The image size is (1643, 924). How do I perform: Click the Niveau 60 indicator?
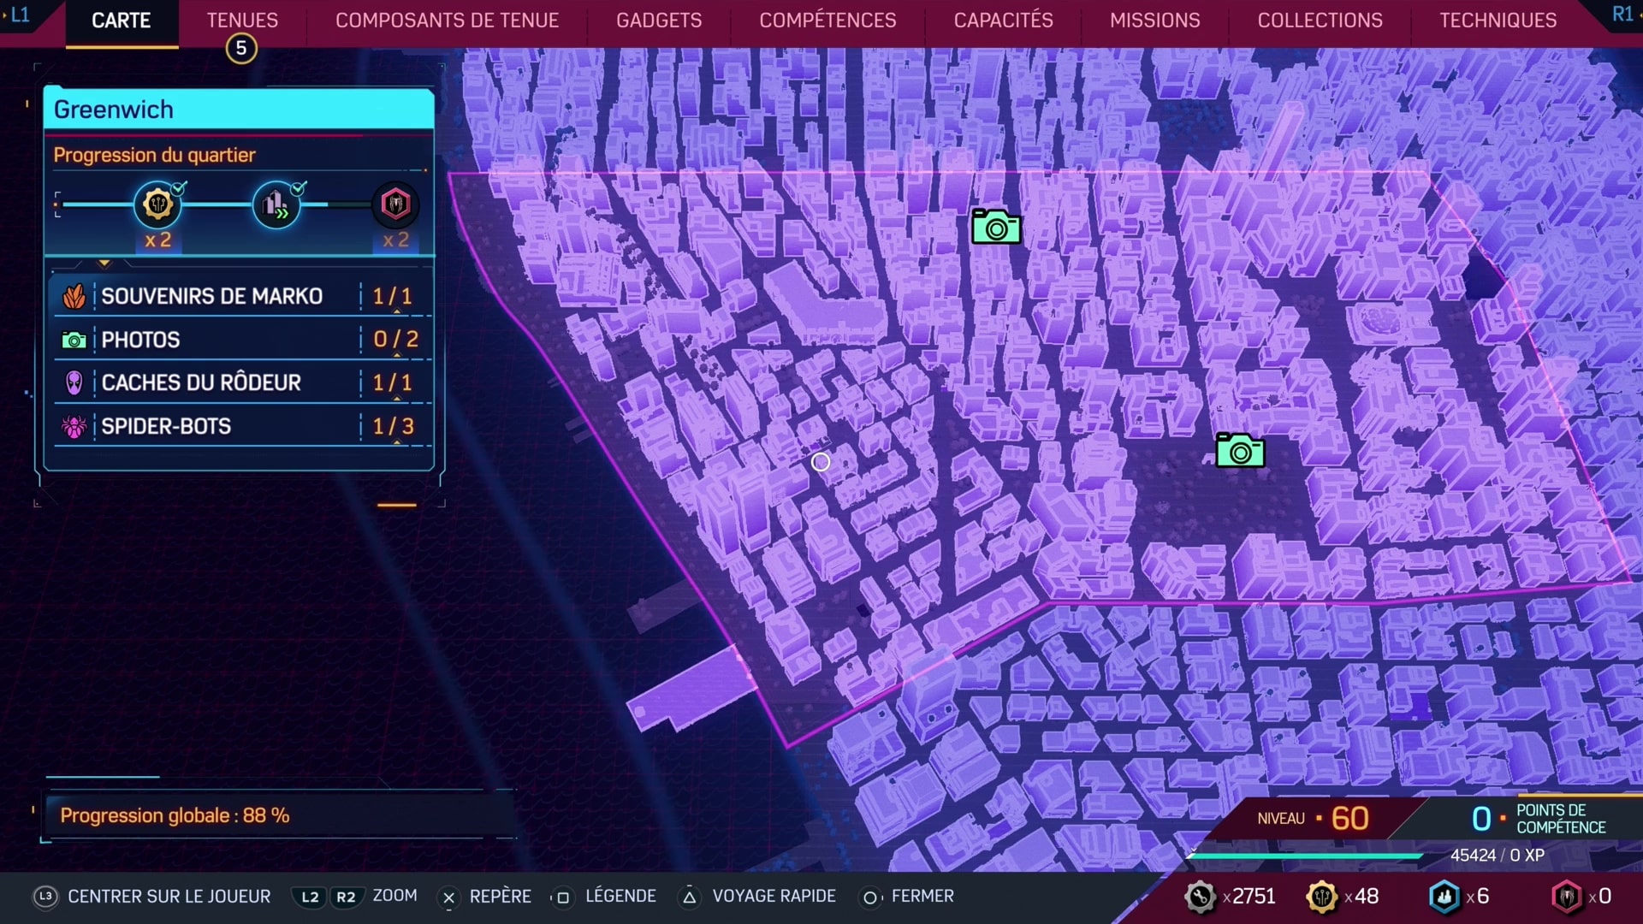[x=1313, y=819]
